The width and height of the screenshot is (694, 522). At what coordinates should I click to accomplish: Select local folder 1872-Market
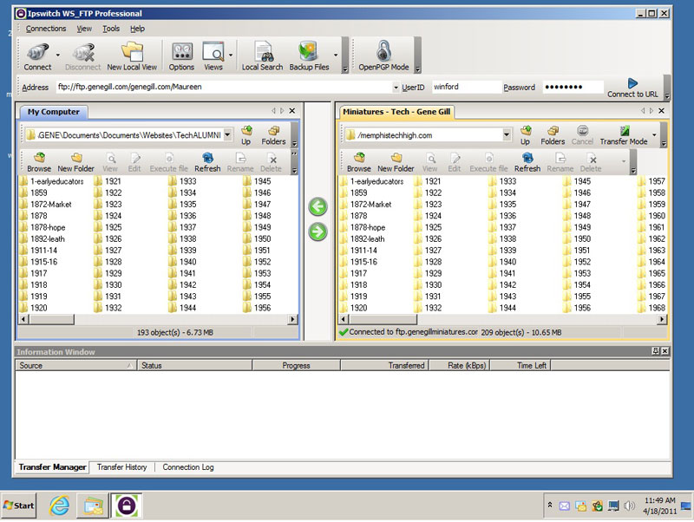coord(46,205)
